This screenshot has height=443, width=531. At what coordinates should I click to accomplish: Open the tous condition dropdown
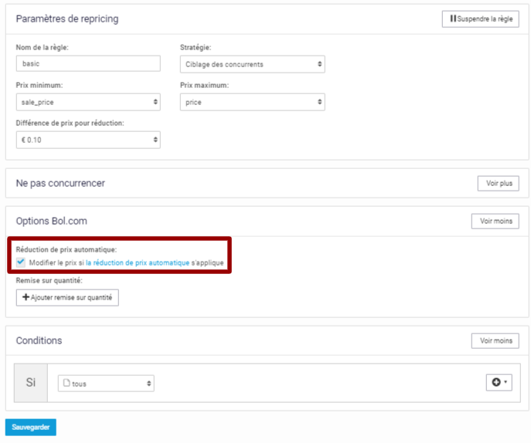106,384
